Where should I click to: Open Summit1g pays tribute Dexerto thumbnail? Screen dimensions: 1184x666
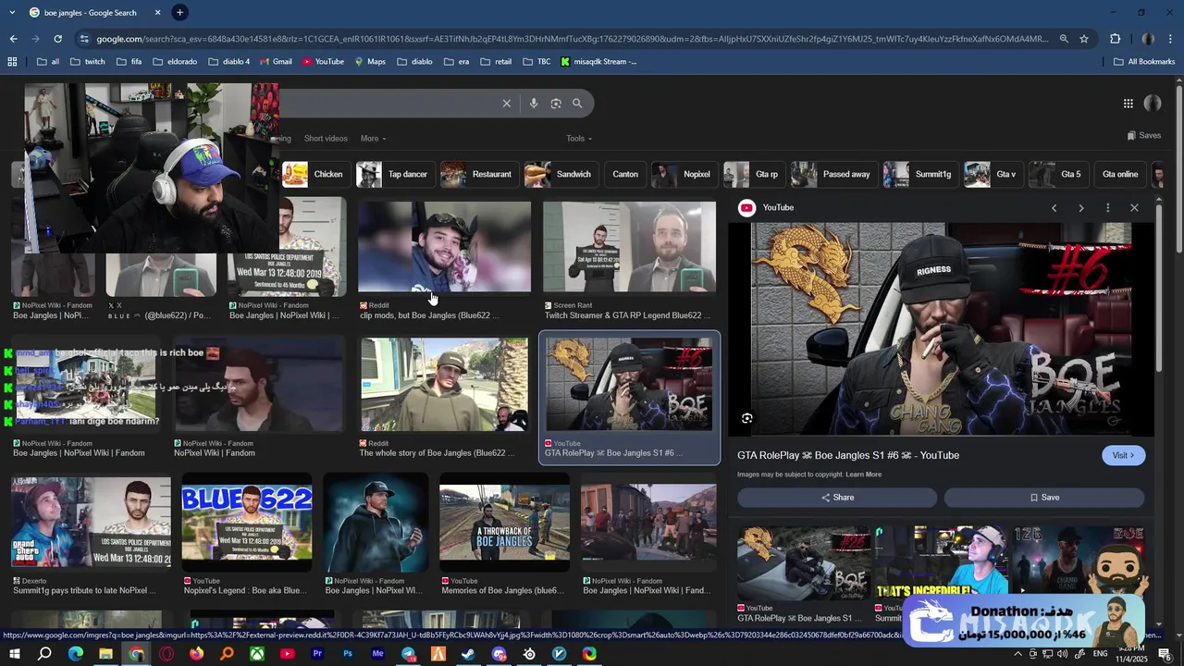[x=91, y=523]
